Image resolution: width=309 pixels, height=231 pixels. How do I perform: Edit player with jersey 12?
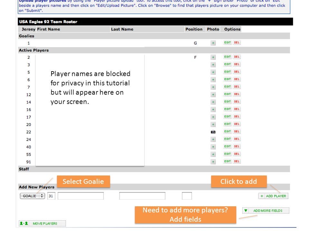[228, 94]
